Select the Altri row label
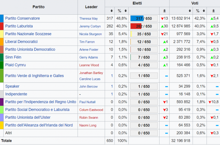Viewport: 220px width, 145px height. [x=9, y=133]
